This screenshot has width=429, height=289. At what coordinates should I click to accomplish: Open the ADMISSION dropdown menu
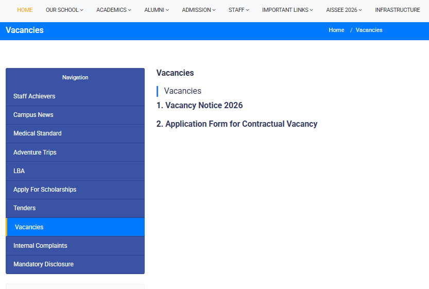click(x=198, y=10)
